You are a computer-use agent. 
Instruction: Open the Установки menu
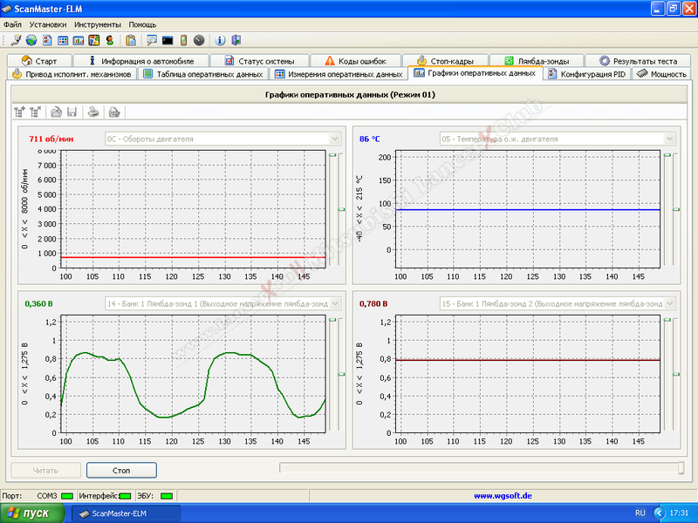tap(48, 24)
